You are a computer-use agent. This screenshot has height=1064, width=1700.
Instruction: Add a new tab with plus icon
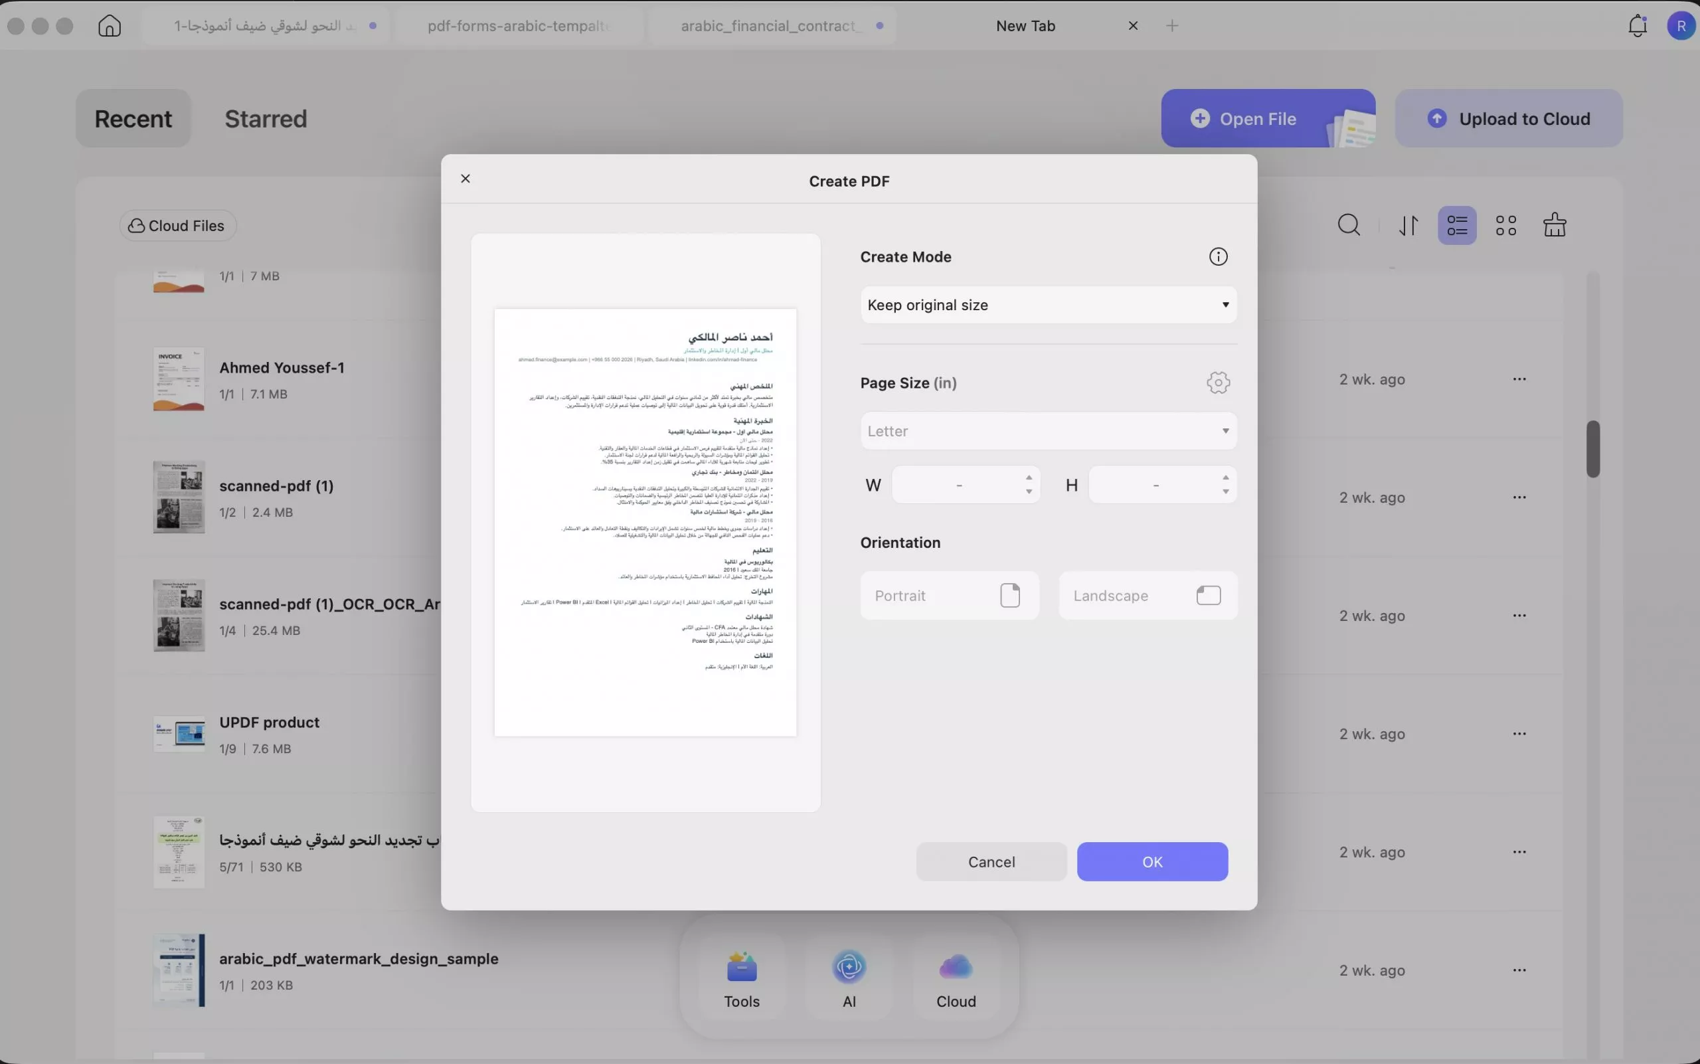1171,26
